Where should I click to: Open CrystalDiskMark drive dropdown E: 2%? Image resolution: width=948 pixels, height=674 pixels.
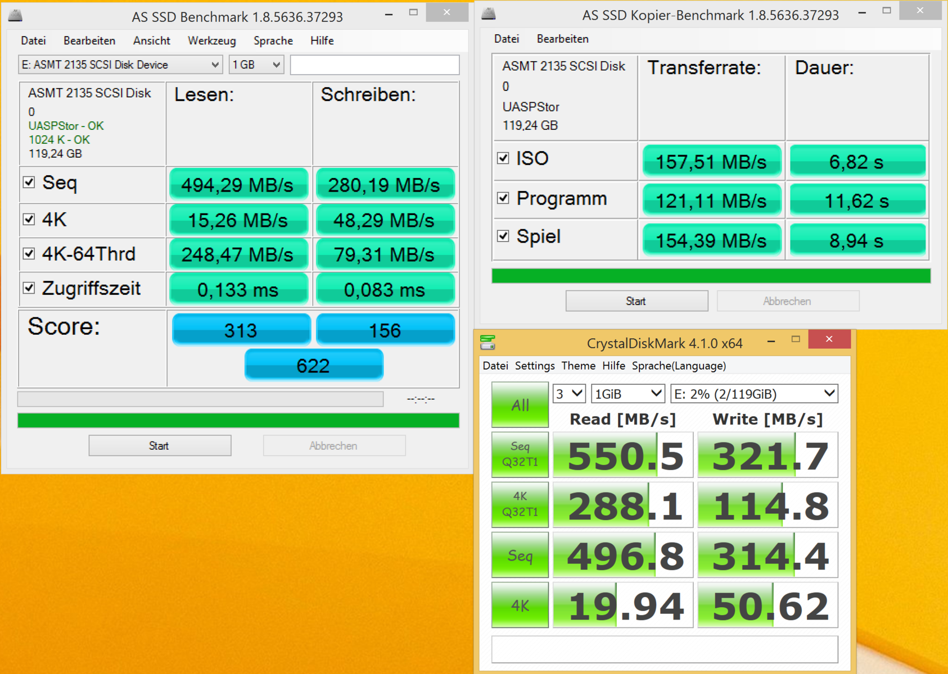[754, 394]
